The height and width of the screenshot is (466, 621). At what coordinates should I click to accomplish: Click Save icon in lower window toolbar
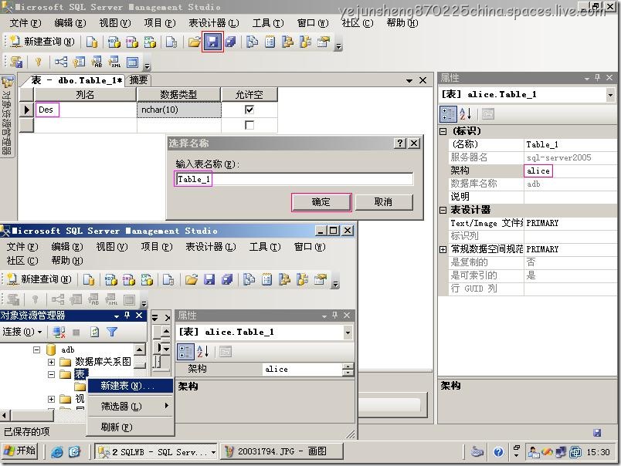[209, 280]
